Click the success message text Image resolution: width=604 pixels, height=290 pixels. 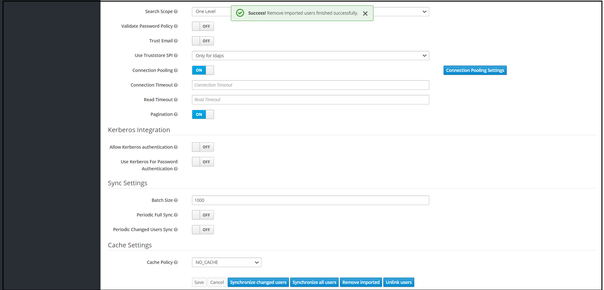pyautogui.click(x=303, y=13)
